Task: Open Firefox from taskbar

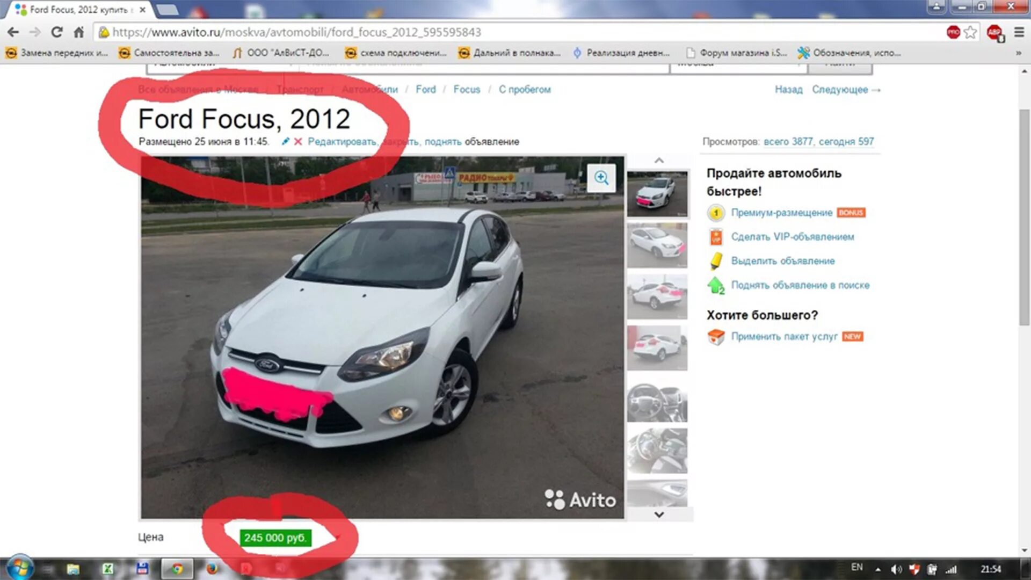Action: point(213,569)
